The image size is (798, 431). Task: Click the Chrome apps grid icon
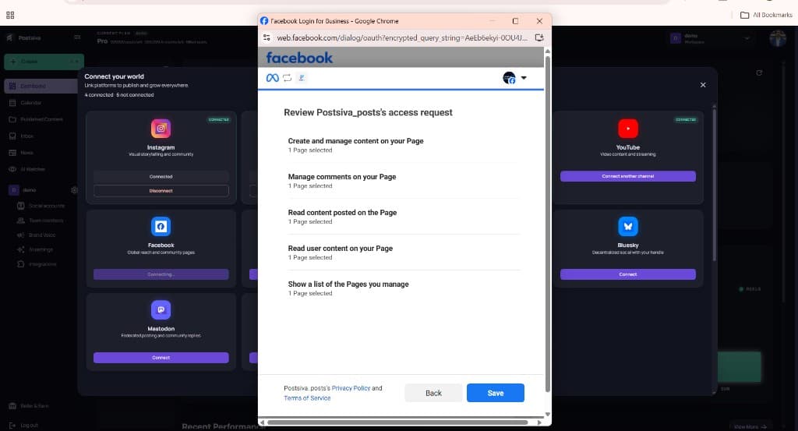point(10,15)
